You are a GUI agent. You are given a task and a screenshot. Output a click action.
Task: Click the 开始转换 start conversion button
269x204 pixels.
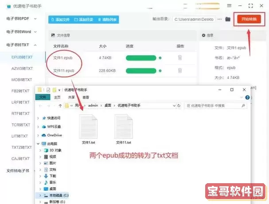pos(249,19)
